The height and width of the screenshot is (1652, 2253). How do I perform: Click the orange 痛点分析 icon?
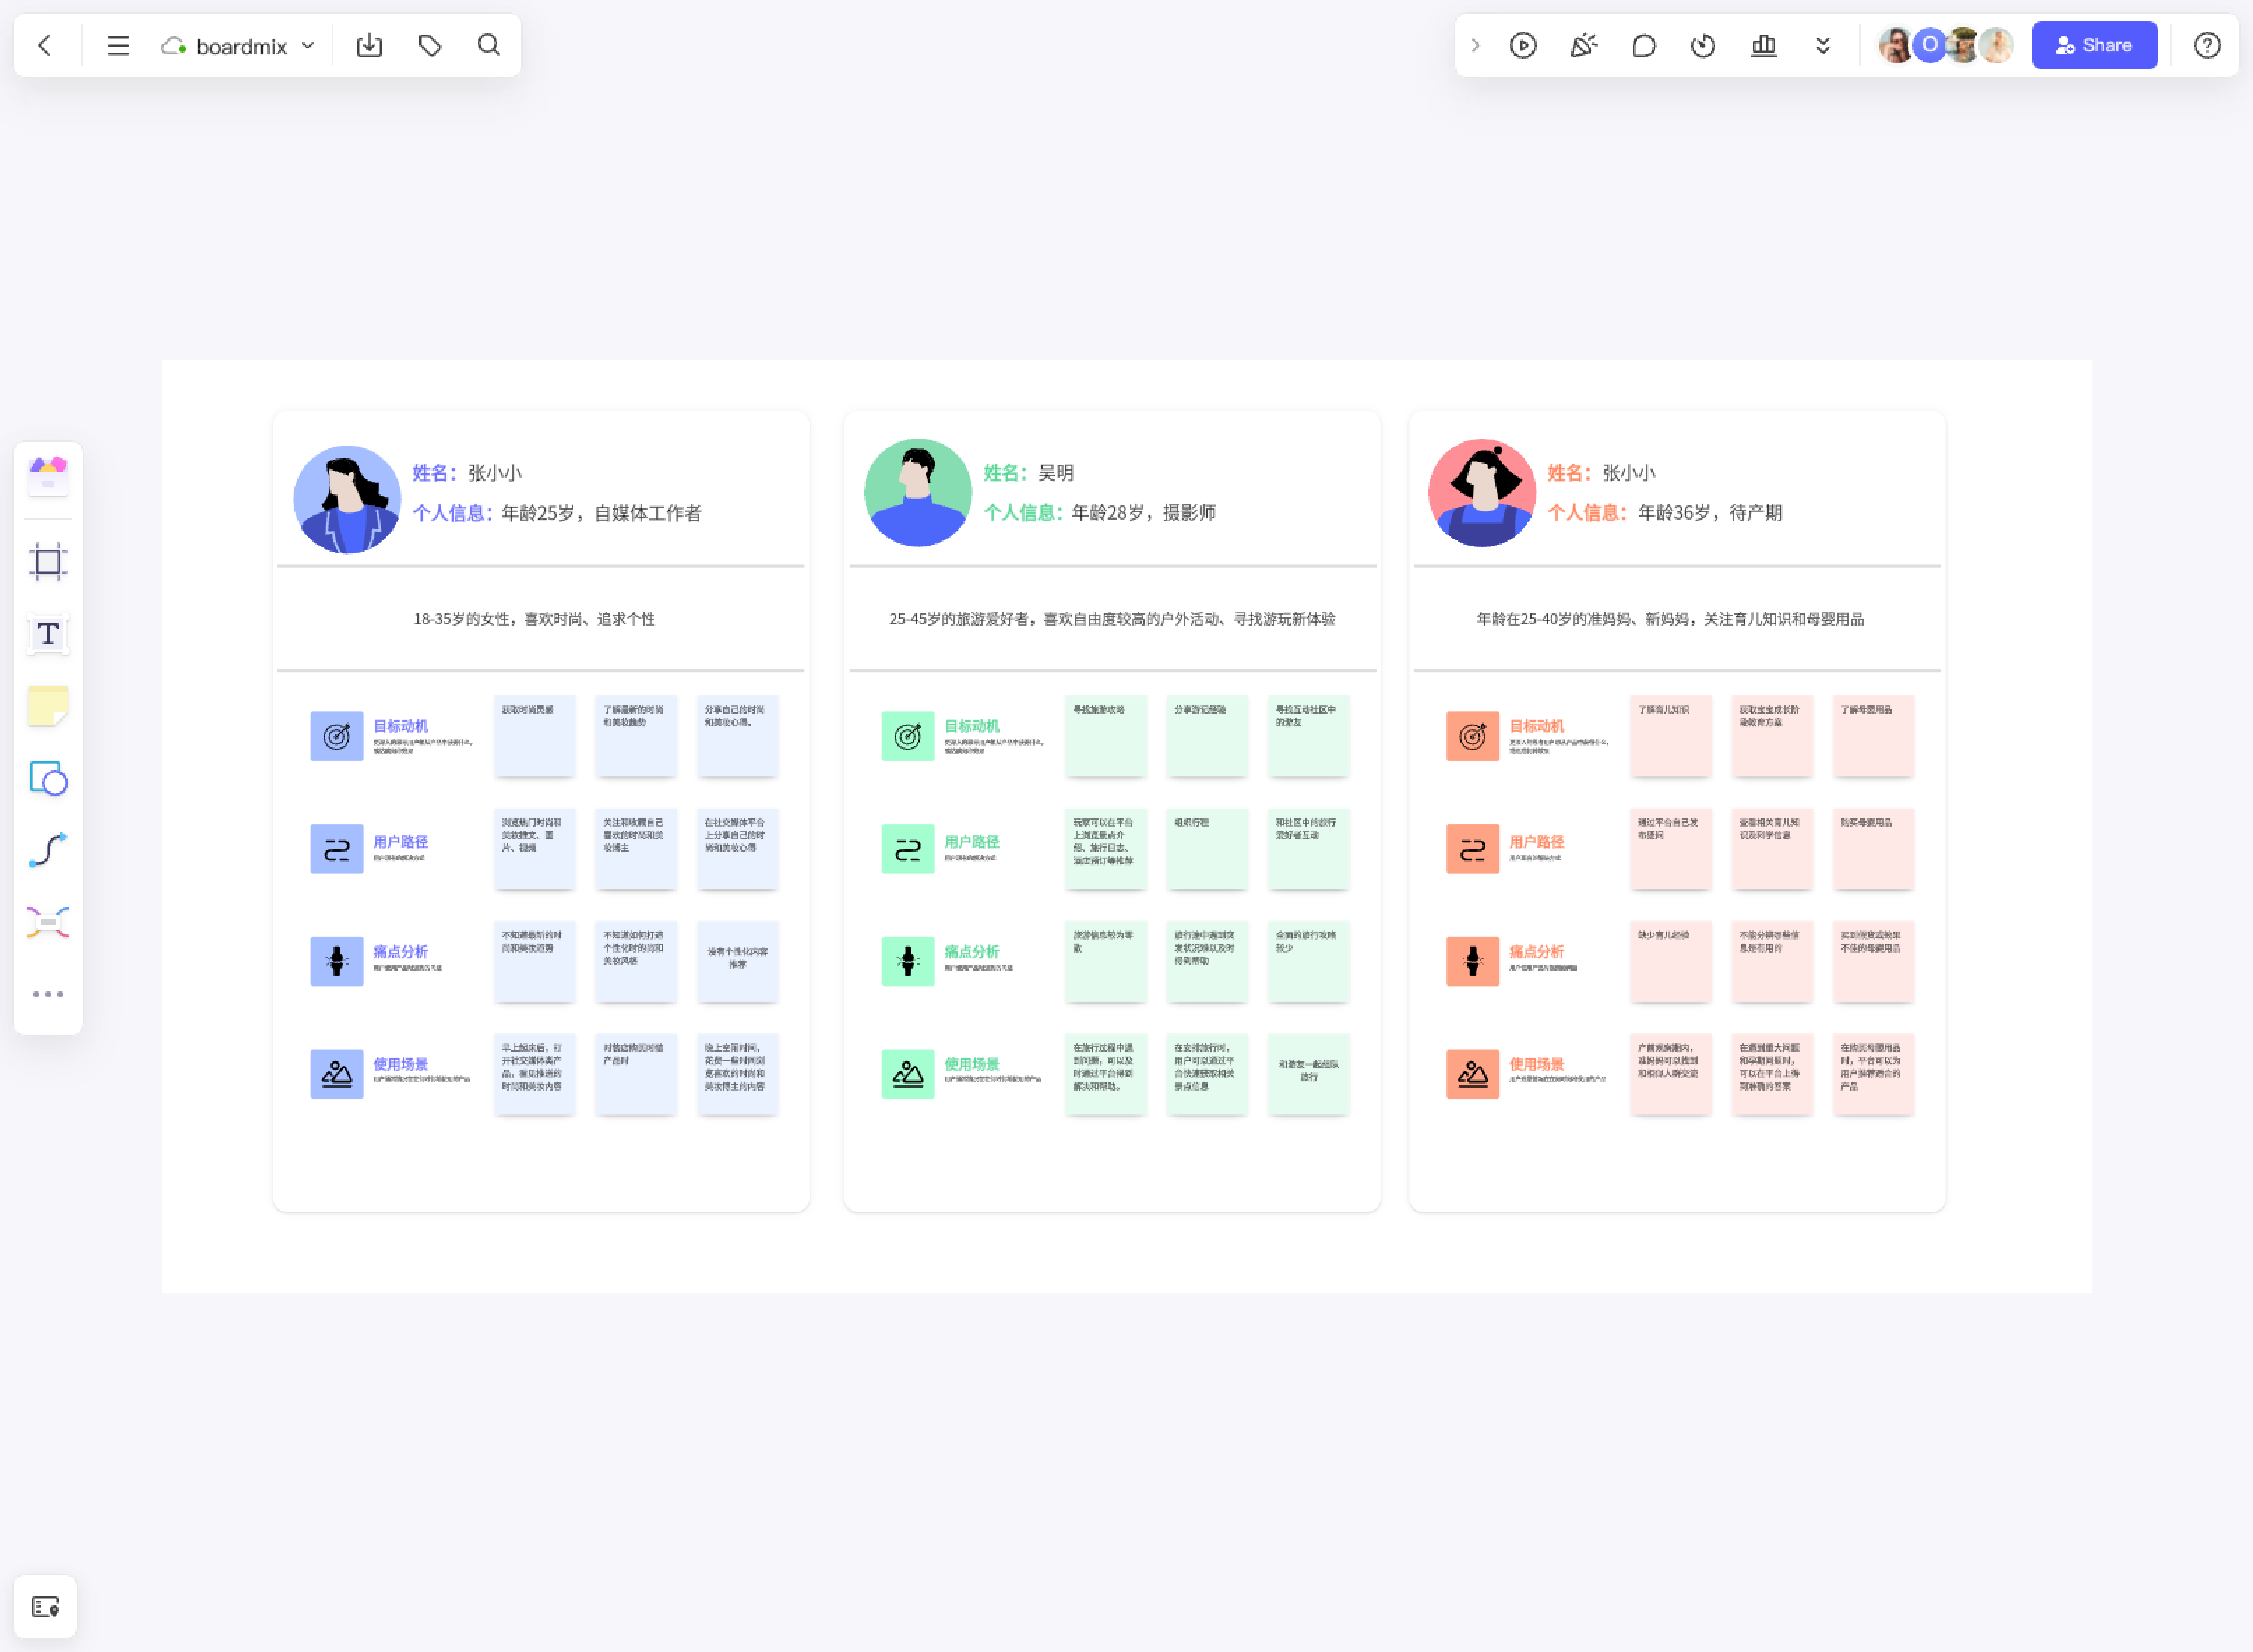[x=1473, y=962]
